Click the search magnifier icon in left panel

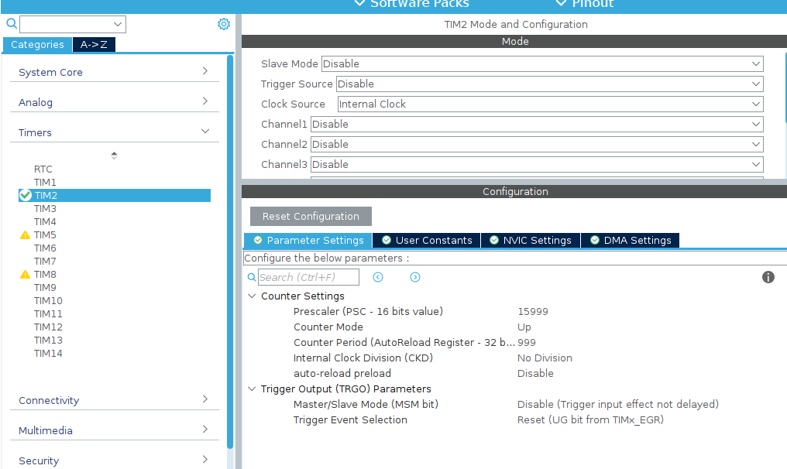(11, 24)
